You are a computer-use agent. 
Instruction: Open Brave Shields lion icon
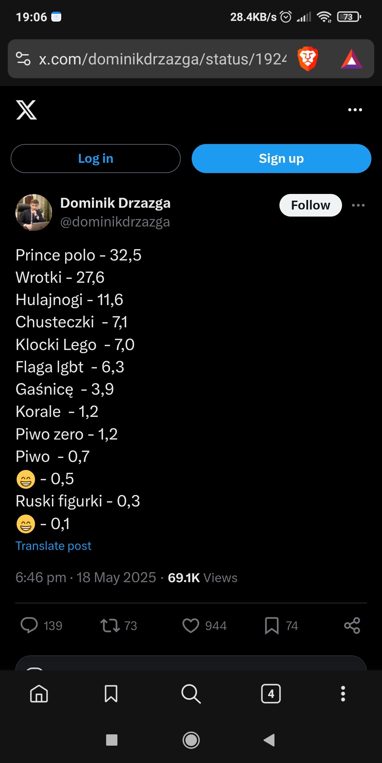click(x=308, y=59)
